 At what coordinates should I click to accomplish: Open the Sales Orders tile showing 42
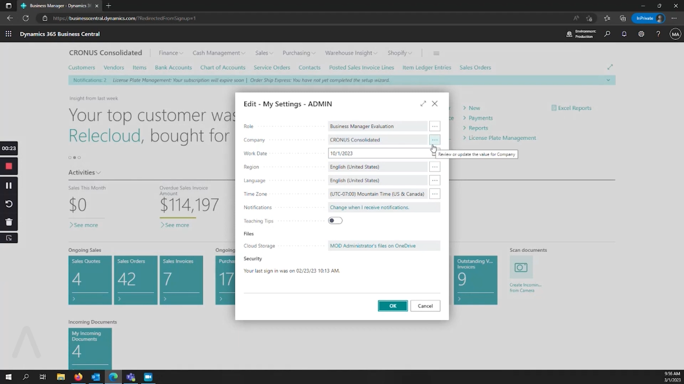coord(136,280)
